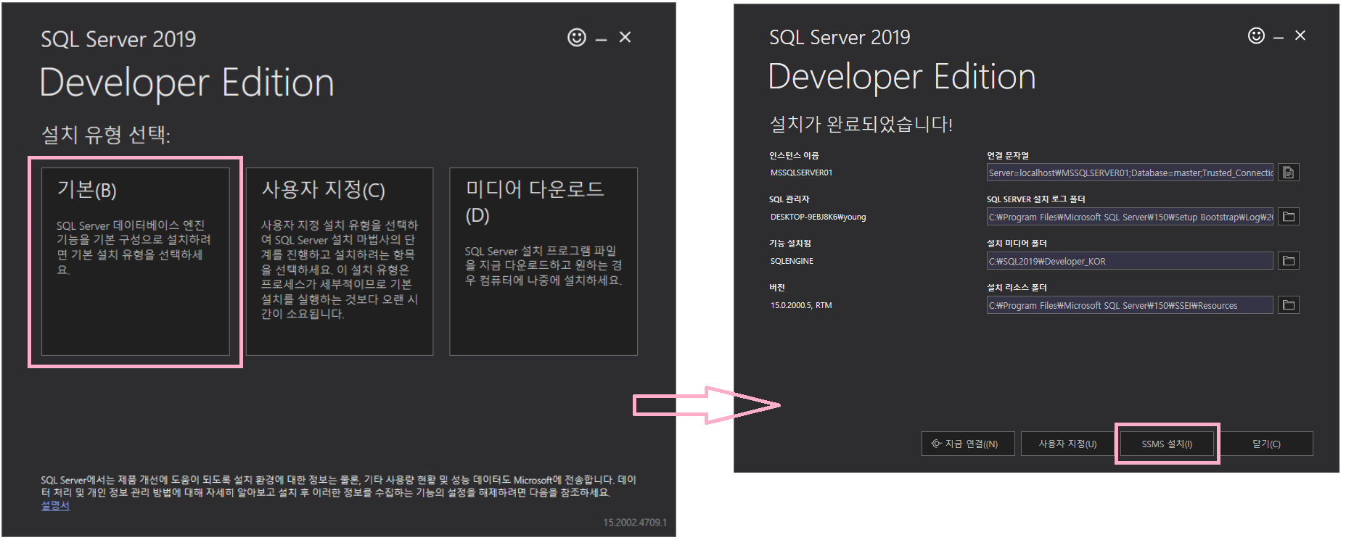Click the installed feature SQLENGINE text
The image size is (1354, 548).
[x=792, y=261]
